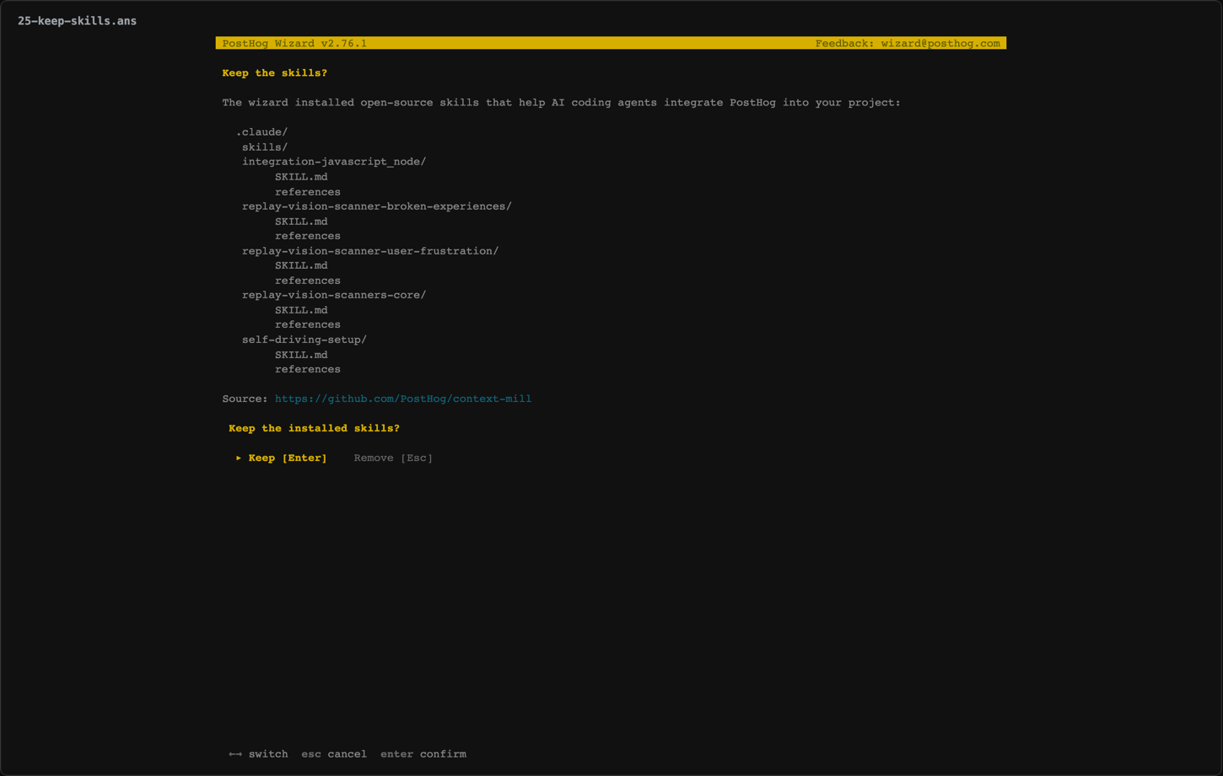The image size is (1223, 776).
Task: Select the replay-vision-scanner-user-frustration/ folder
Action: point(370,251)
